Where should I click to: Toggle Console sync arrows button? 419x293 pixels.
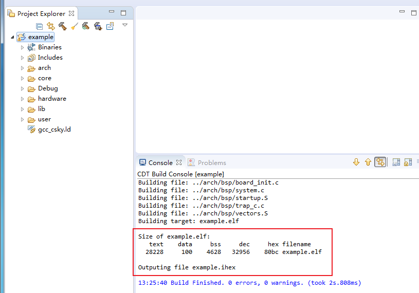[x=380, y=162]
